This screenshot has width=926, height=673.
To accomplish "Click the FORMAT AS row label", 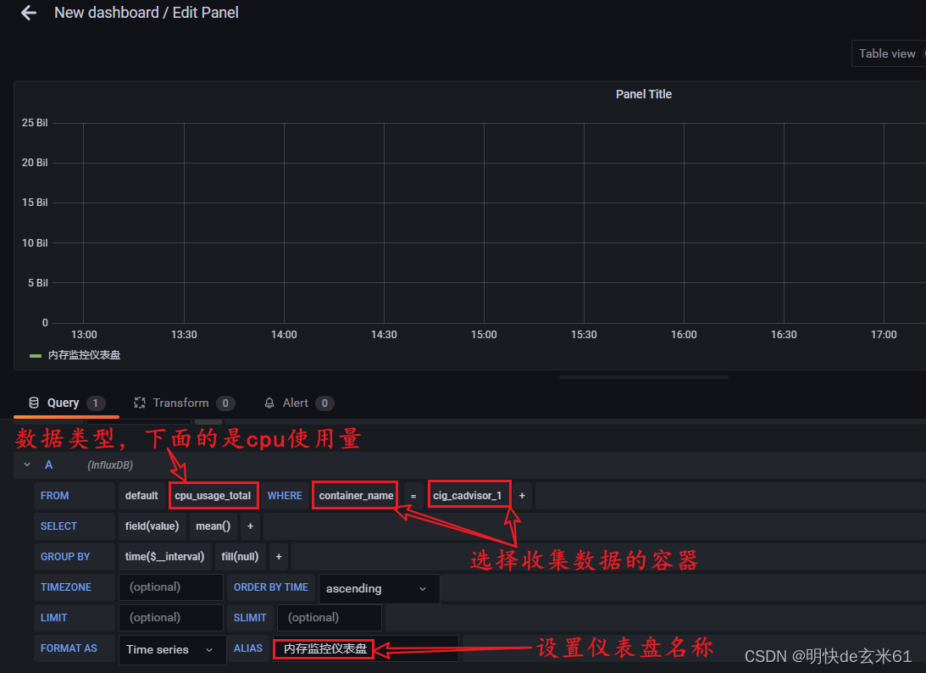I will pos(69,648).
